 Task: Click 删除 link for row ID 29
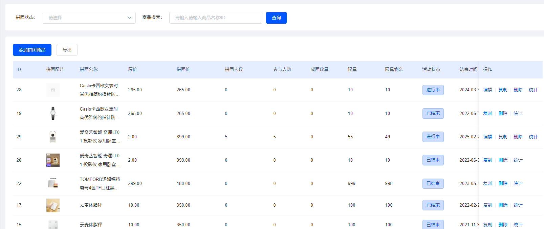click(x=518, y=137)
